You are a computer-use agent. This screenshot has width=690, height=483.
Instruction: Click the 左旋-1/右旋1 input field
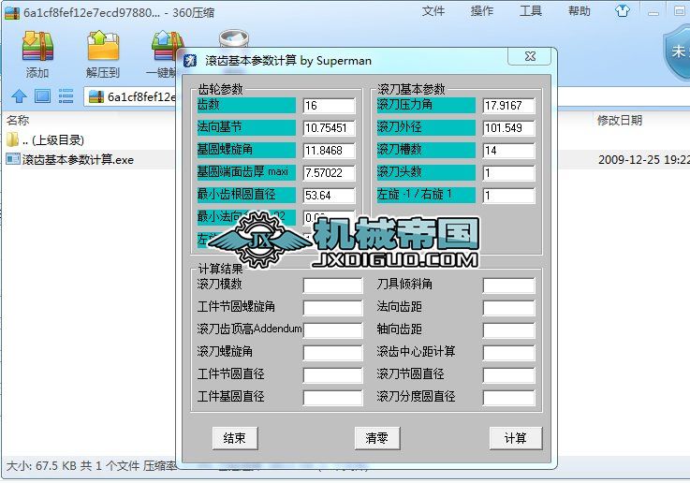click(508, 196)
